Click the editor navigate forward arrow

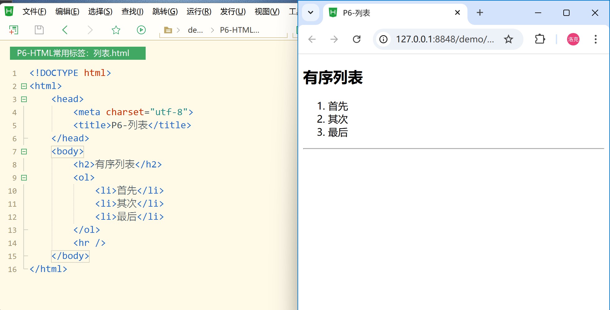coord(90,30)
